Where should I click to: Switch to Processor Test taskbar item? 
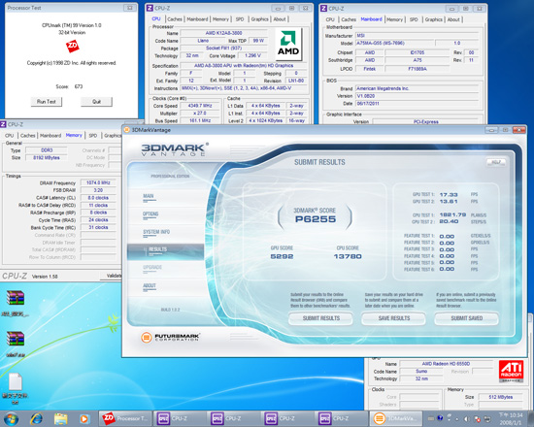coord(125,418)
